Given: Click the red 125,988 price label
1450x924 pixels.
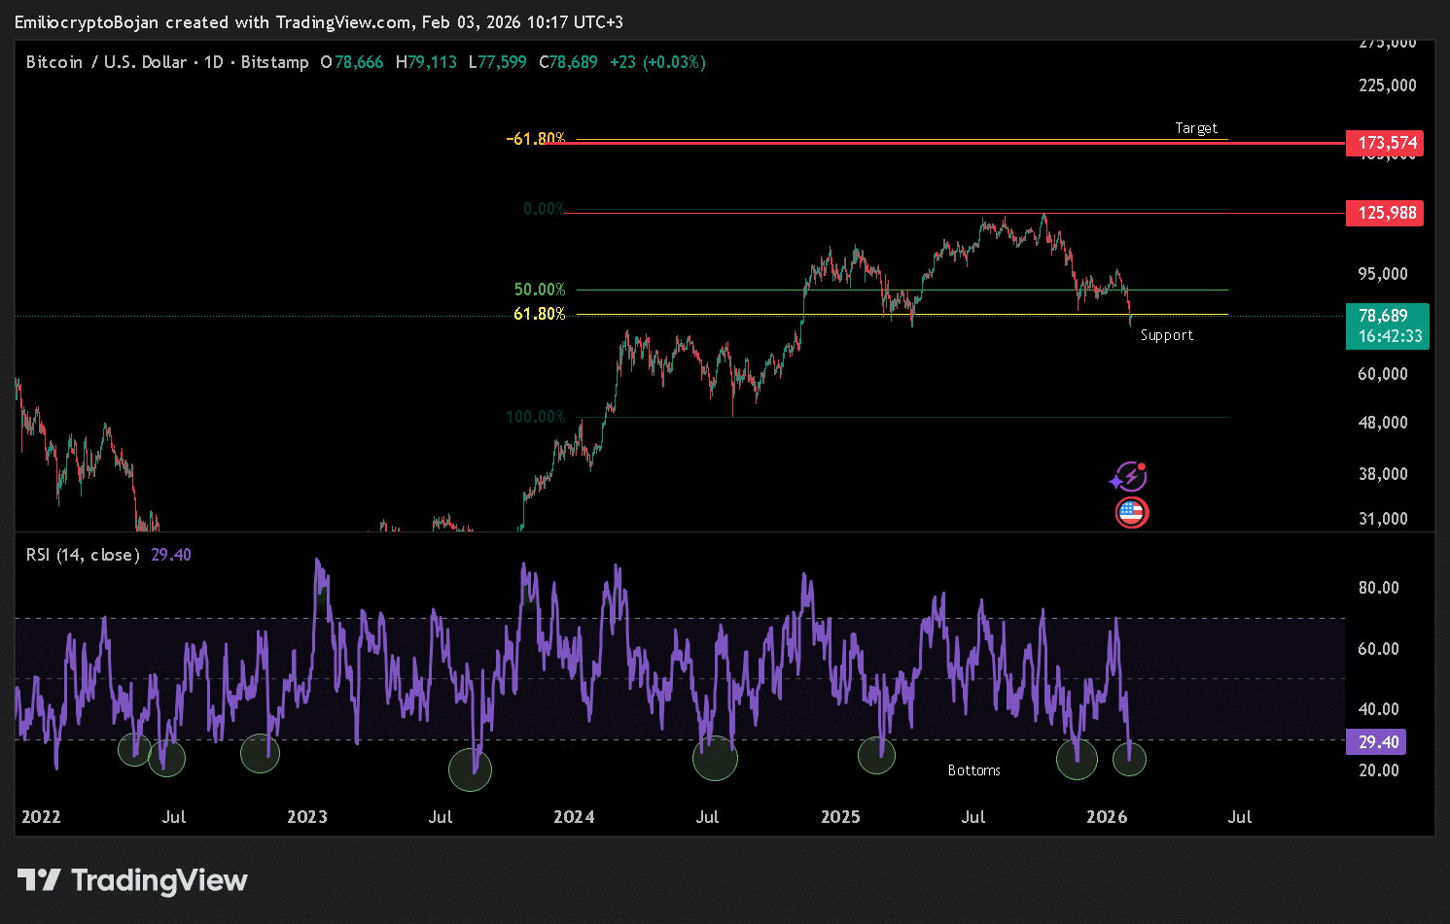Looking at the screenshot, I should pyautogui.click(x=1384, y=213).
